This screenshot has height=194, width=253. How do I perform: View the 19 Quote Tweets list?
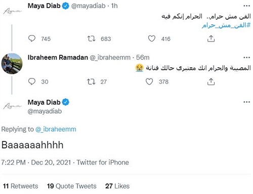(x=72, y=186)
